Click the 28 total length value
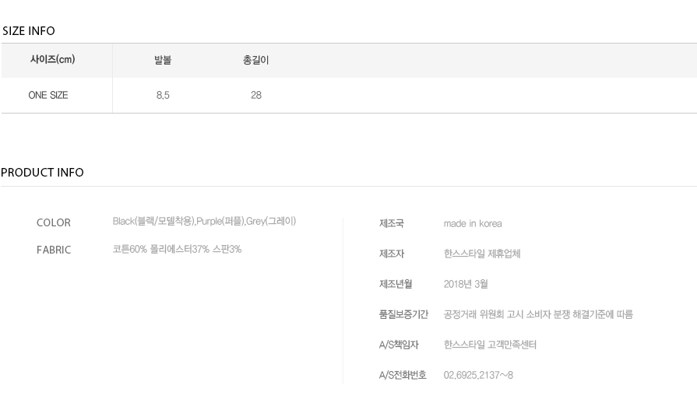Image resolution: width=697 pixels, height=420 pixels. point(256,95)
